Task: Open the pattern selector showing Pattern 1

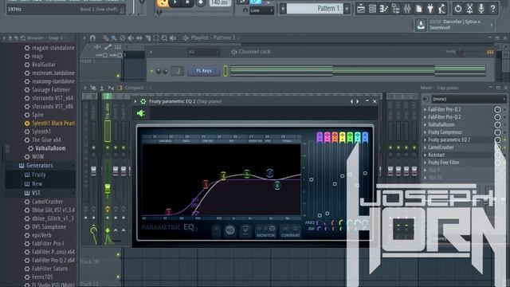Action: click(314, 9)
